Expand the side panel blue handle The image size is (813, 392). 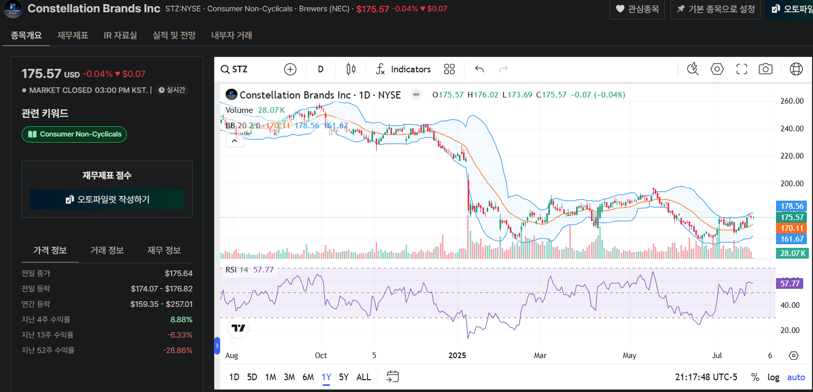(217, 346)
